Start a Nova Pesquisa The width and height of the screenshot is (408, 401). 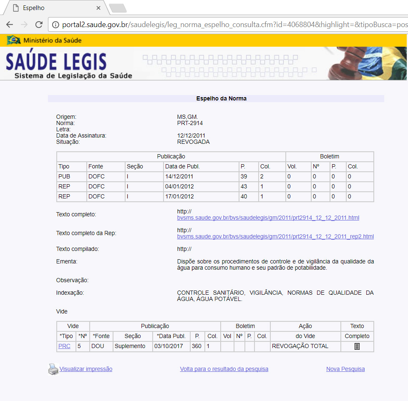click(x=345, y=369)
